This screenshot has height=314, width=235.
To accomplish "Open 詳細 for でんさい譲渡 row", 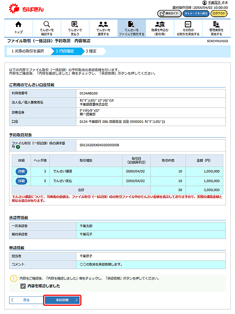I will [x=21, y=171].
